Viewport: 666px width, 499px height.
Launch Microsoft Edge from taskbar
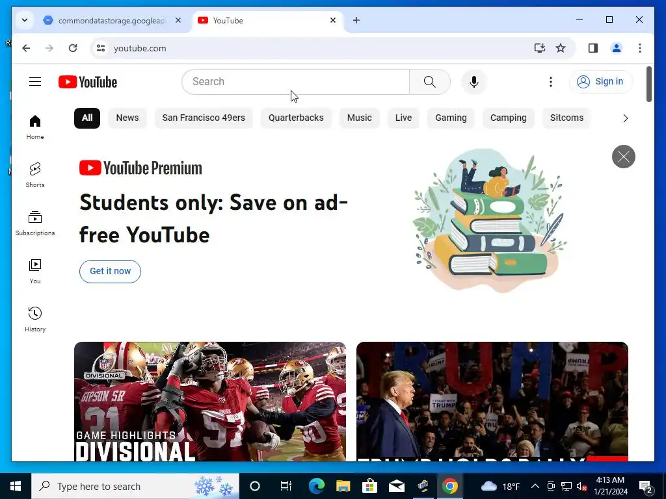click(x=317, y=486)
